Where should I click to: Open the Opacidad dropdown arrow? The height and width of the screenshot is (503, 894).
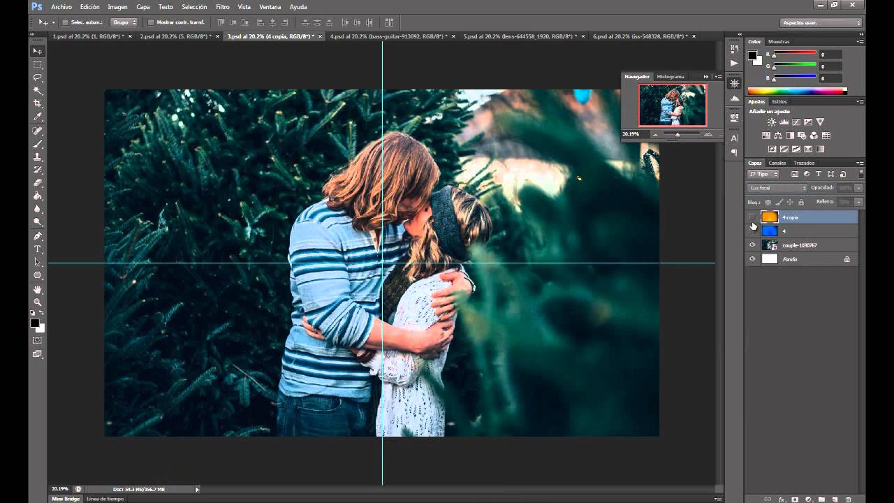pos(859,188)
